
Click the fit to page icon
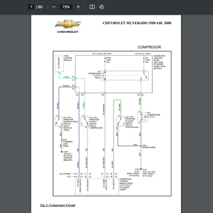coord(92,7)
